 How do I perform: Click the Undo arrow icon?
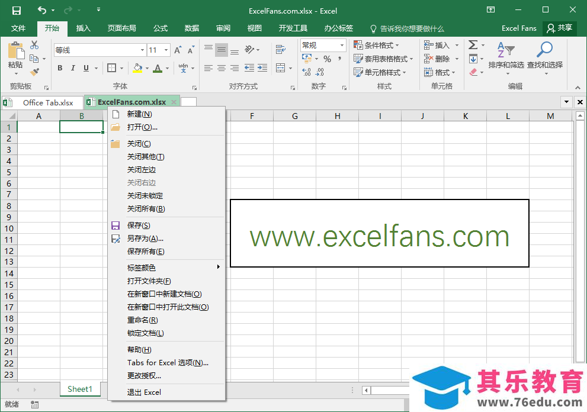42,10
